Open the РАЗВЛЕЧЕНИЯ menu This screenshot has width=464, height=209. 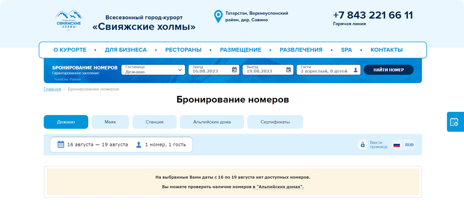(x=301, y=50)
